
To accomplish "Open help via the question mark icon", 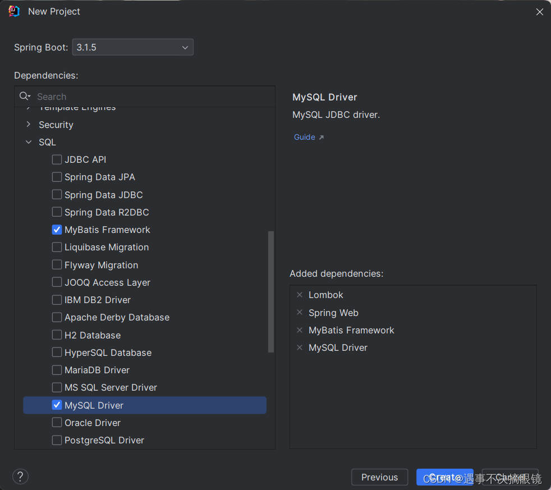I will [x=20, y=476].
